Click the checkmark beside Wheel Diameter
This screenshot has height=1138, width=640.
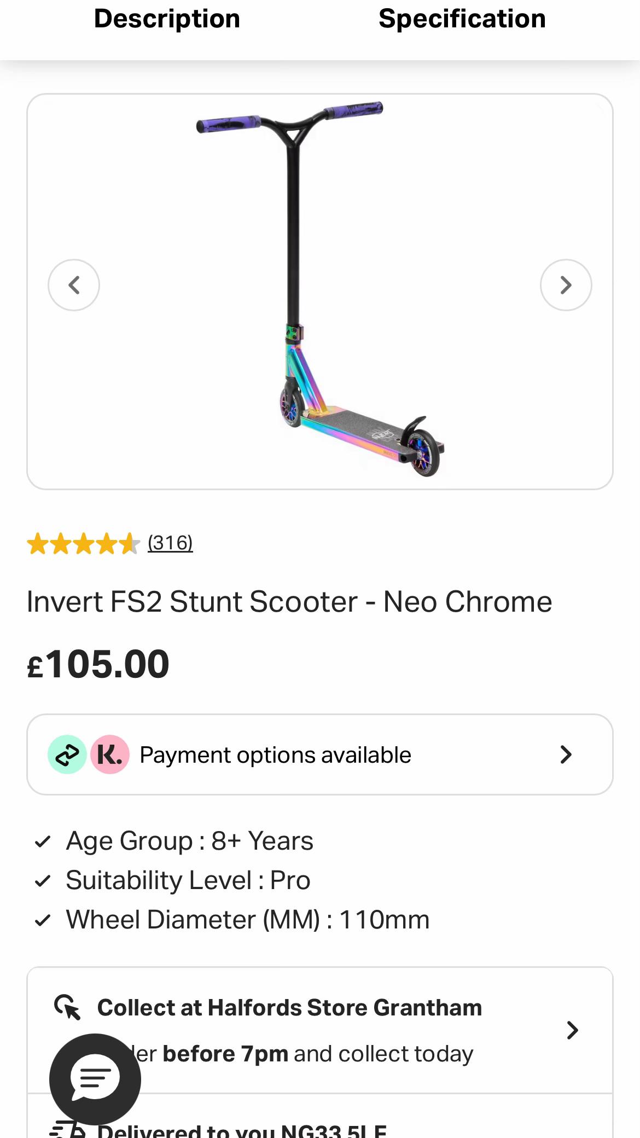pyautogui.click(x=43, y=920)
